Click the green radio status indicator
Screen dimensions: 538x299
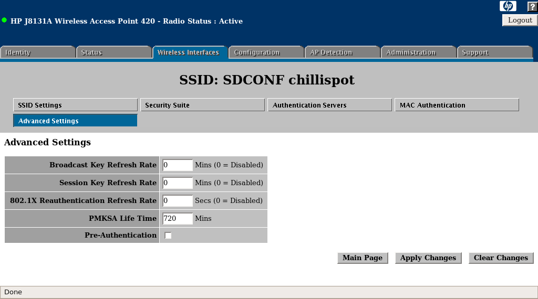[4, 20]
